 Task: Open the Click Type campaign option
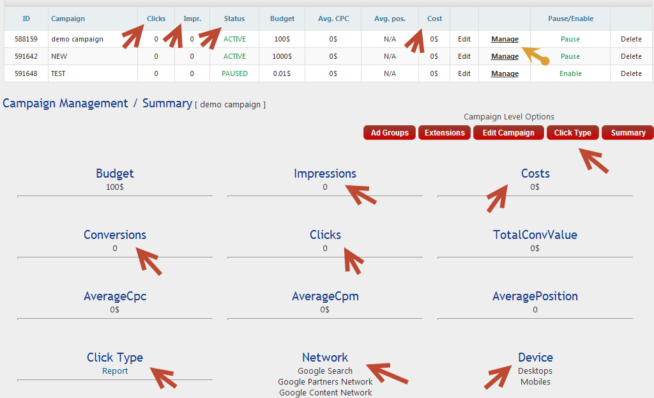[573, 133]
